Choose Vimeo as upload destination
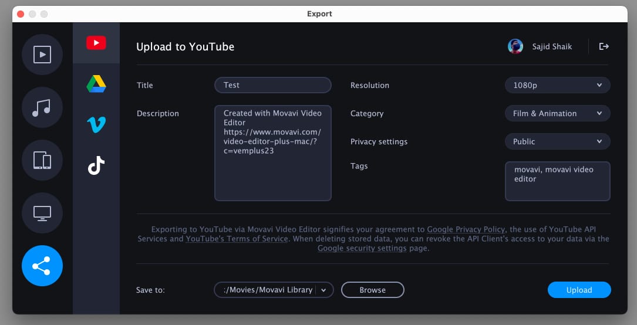This screenshot has width=637, height=325. [96, 124]
